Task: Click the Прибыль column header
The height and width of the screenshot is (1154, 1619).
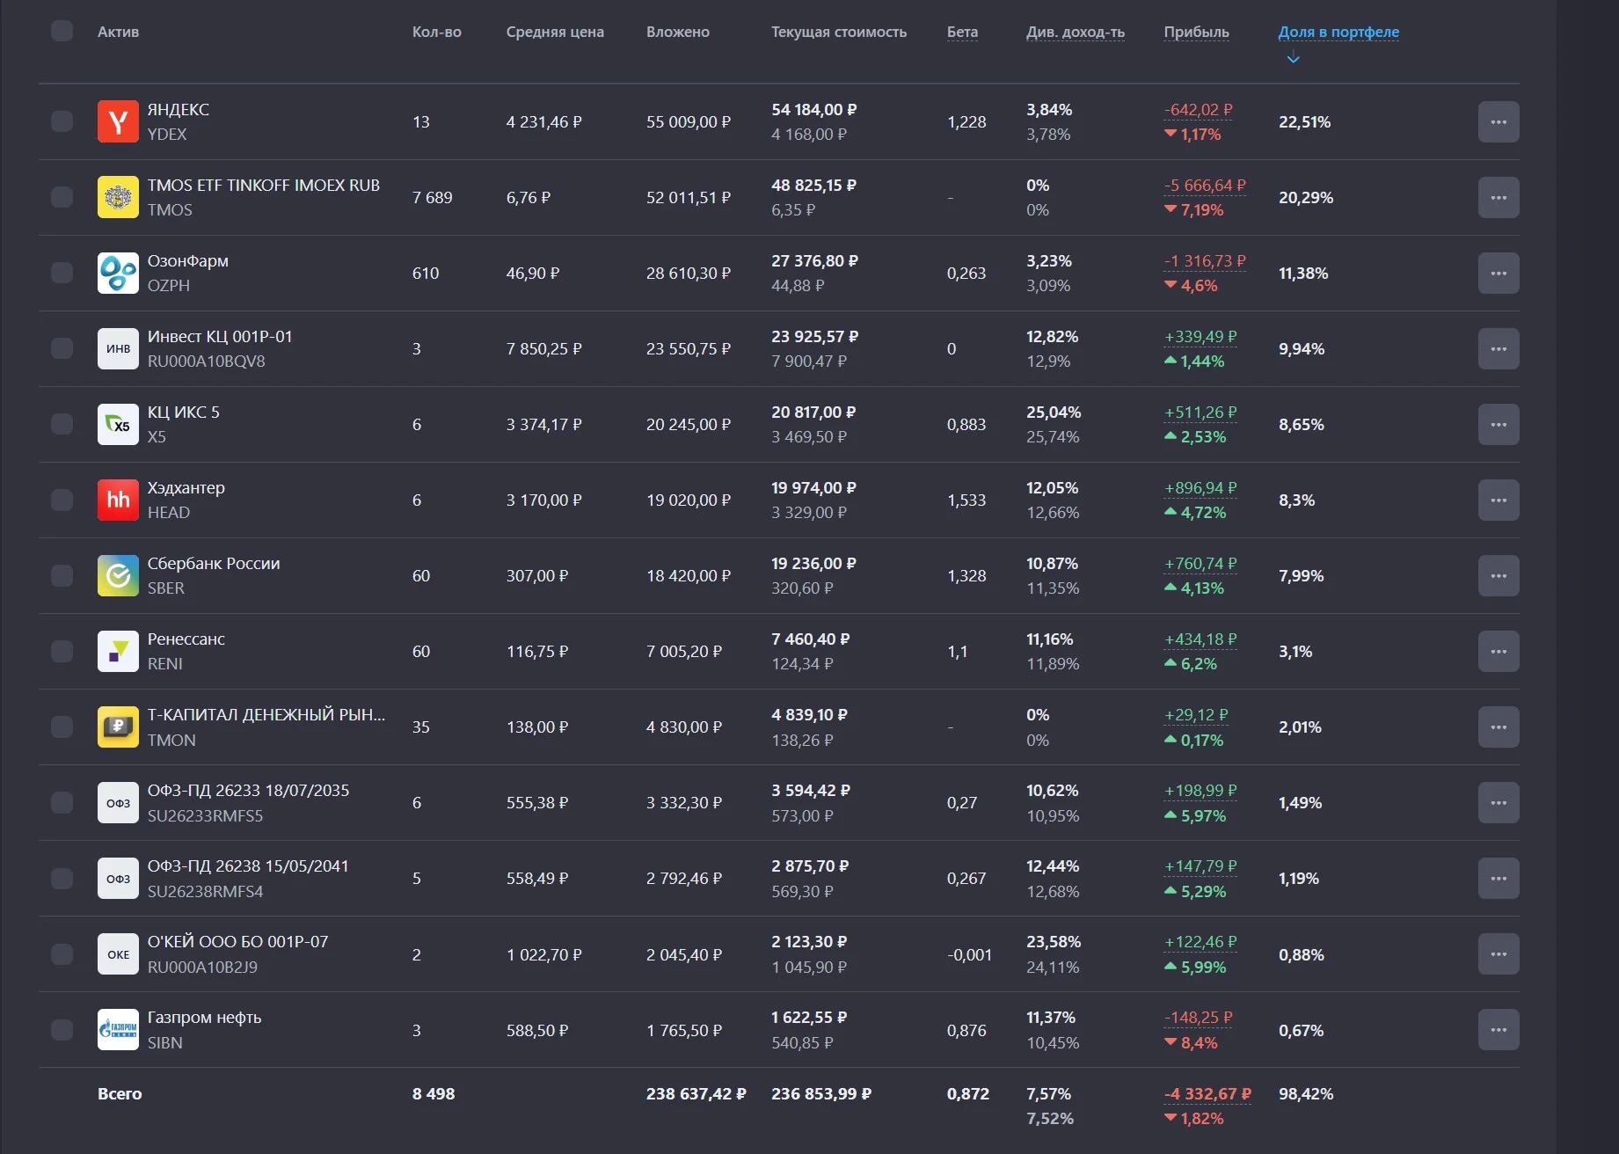Action: [1196, 32]
